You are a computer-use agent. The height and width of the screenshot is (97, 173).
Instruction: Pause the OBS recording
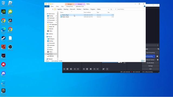(157, 56)
